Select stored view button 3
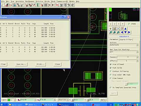The width and height of the screenshot is (141, 106). pyautogui.click(x=119, y=24)
